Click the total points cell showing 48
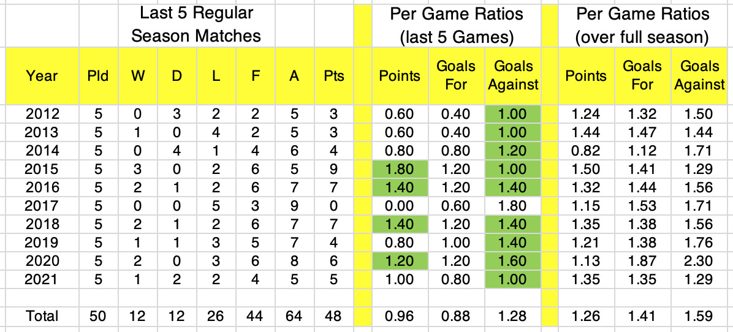 pos(334,316)
